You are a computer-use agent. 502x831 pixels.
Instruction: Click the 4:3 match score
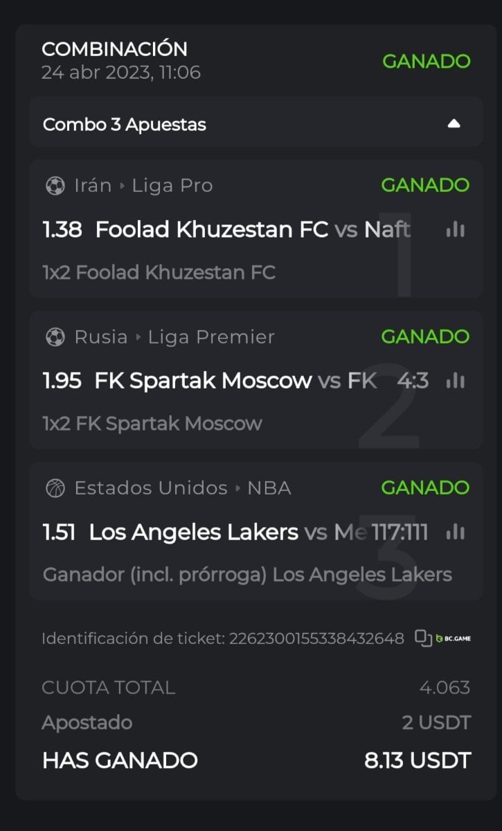coord(413,381)
